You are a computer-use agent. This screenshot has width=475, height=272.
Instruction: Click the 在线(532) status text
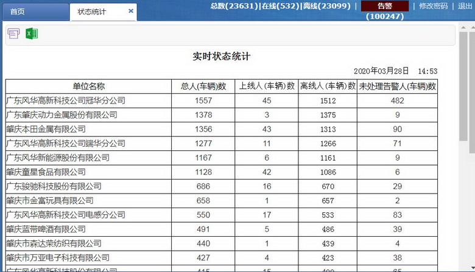pyautogui.click(x=280, y=6)
